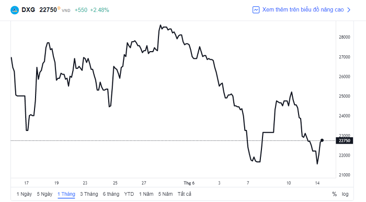Toggle logarithmic scale 'log'

(x=345, y=194)
